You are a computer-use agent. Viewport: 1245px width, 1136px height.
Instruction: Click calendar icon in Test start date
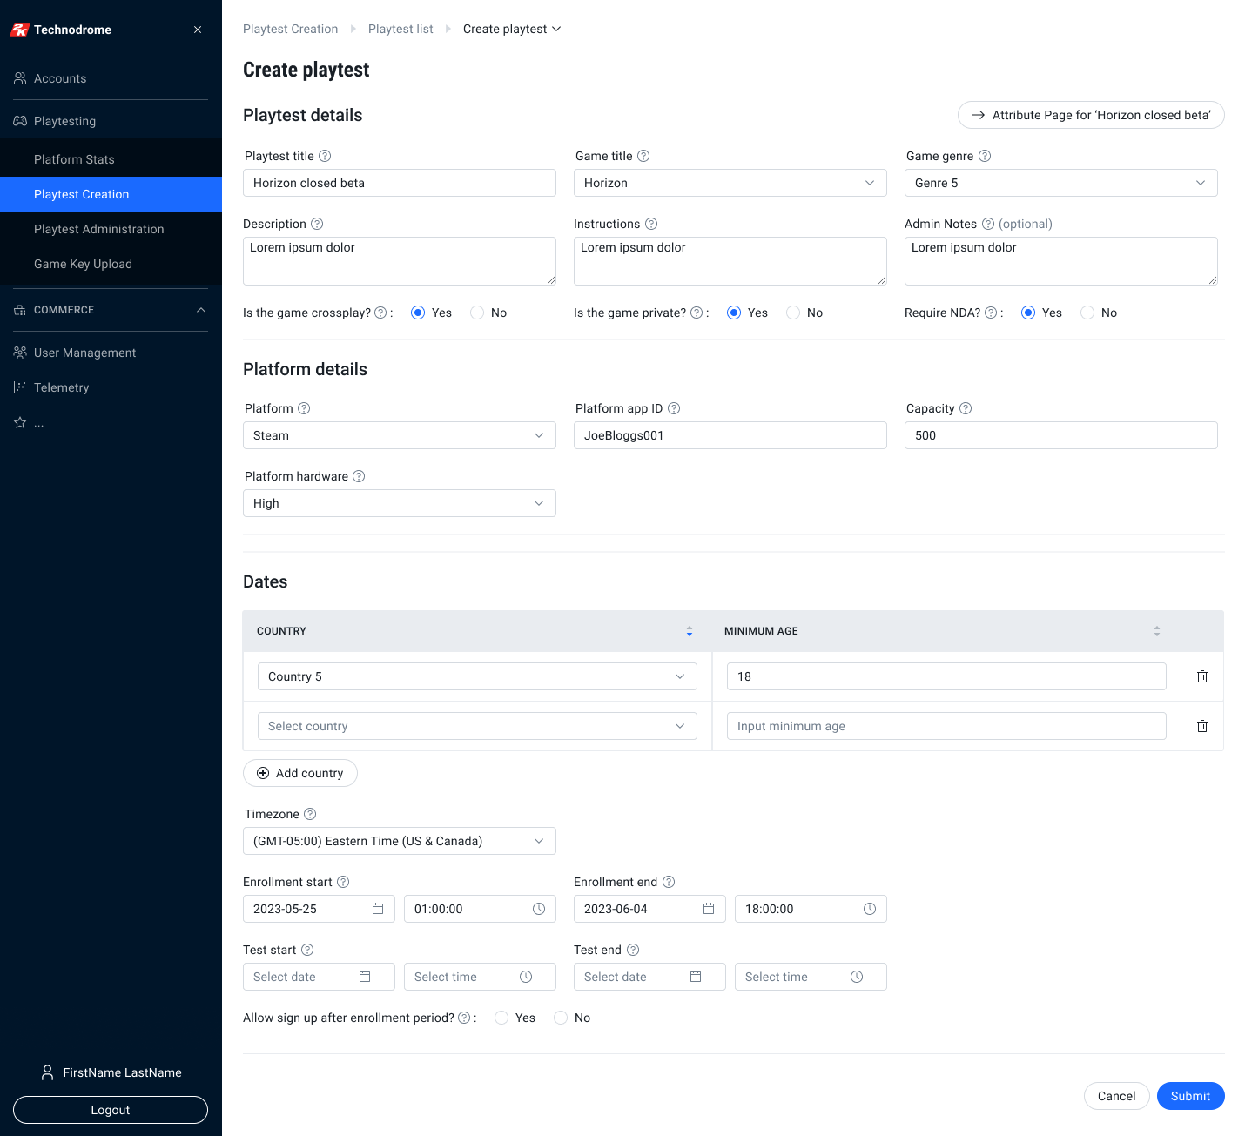[365, 977]
